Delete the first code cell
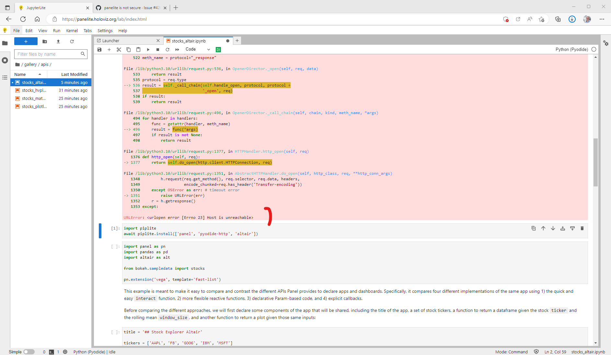Screen dimensions: 611x355 pyautogui.click(x=582, y=228)
